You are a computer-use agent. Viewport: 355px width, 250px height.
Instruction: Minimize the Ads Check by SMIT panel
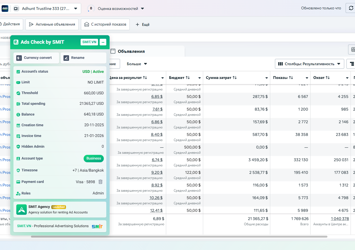[x=103, y=42]
